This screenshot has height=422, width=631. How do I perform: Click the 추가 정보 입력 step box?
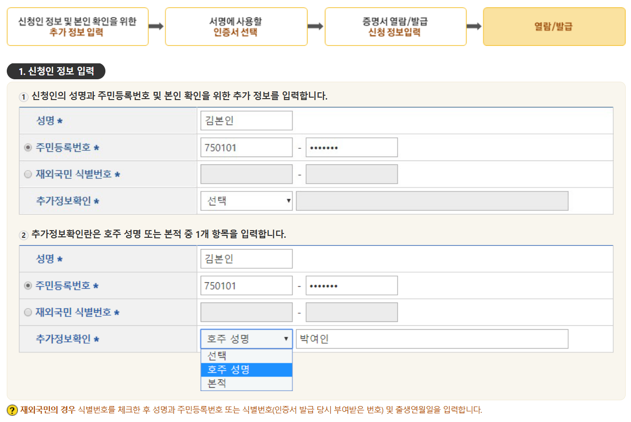[x=78, y=27]
